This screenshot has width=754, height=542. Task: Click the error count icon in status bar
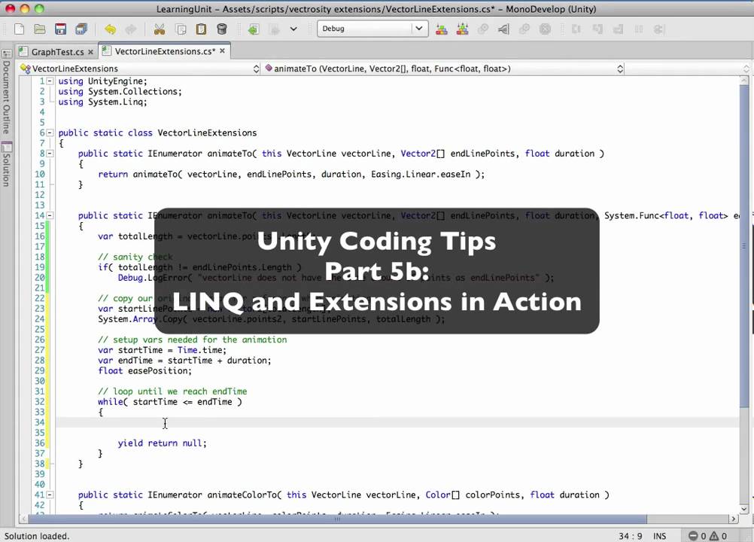[x=693, y=536]
